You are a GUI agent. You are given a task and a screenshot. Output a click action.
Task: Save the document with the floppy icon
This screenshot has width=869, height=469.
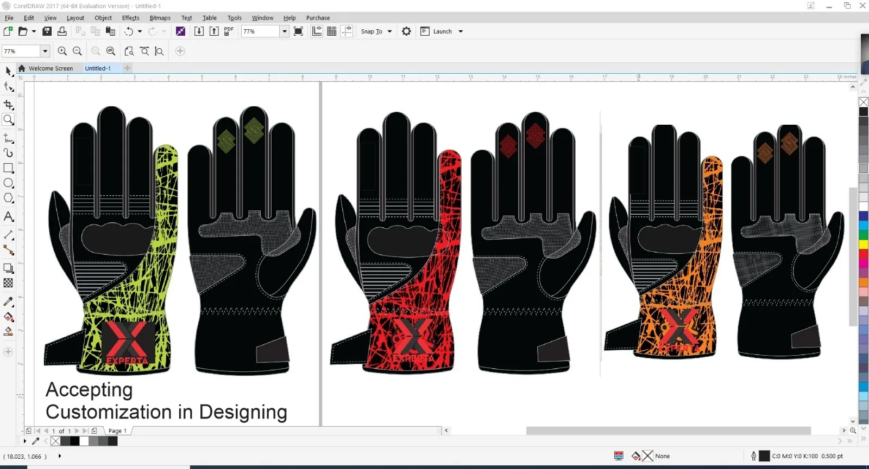pyautogui.click(x=47, y=31)
